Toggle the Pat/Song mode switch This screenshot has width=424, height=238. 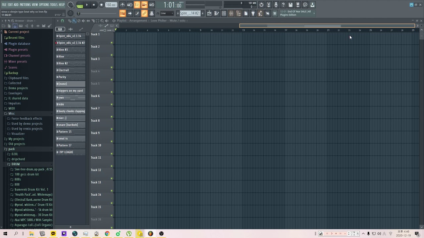click(x=80, y=5)
